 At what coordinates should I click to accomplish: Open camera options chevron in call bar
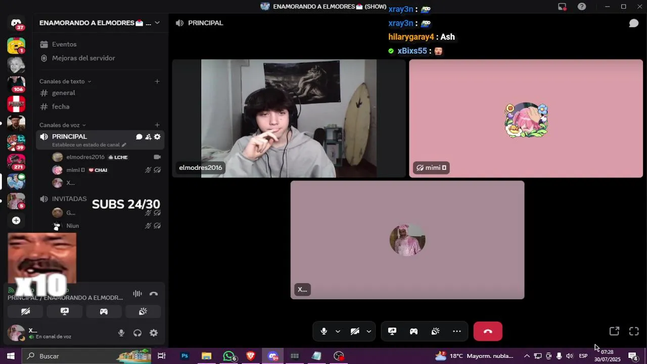tap(368, 331)
